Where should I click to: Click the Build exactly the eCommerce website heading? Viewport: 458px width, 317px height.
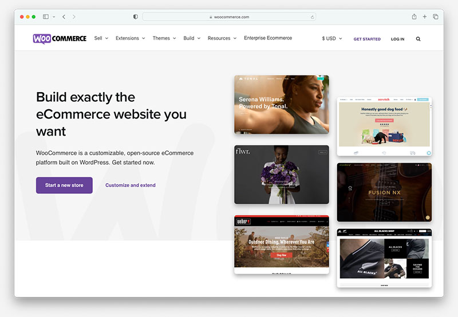[111, 114]
